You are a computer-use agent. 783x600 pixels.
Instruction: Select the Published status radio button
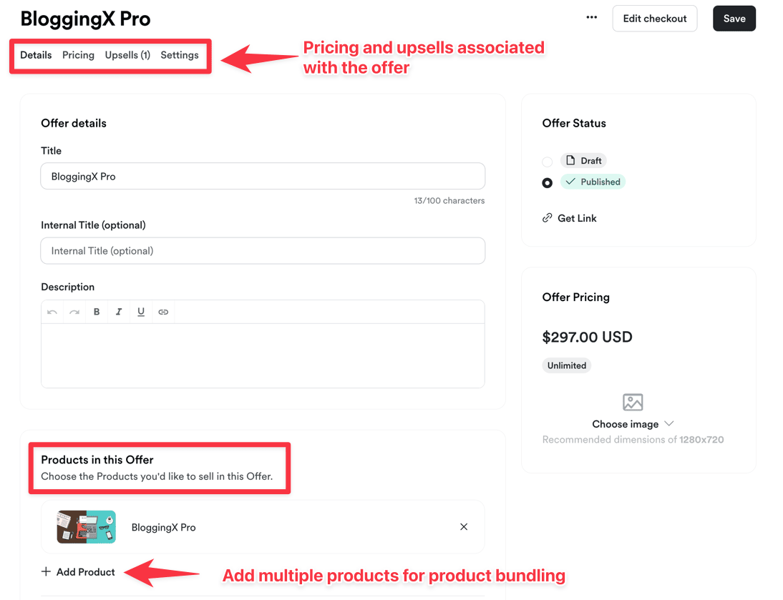click(x=548, y=183)
